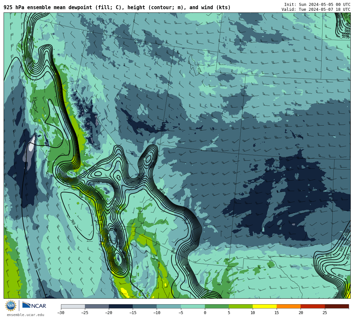Click the 15 to 20 orange swatch

(289, 306)
